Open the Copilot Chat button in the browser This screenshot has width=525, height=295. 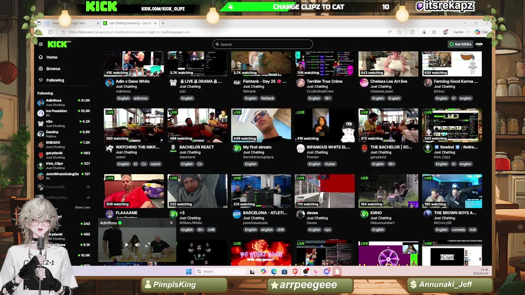click(482, 32)
